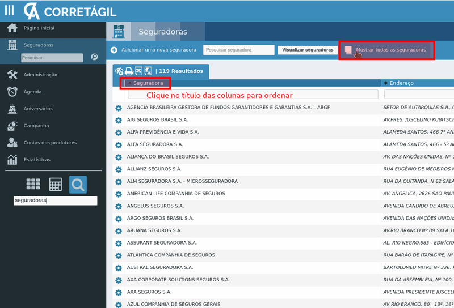Sort by the Endereço column header
The image size is (454, 308).
(x=401, y=83)
